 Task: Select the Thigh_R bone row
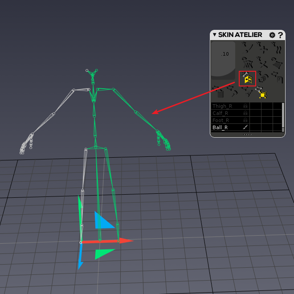pos(246,106)
